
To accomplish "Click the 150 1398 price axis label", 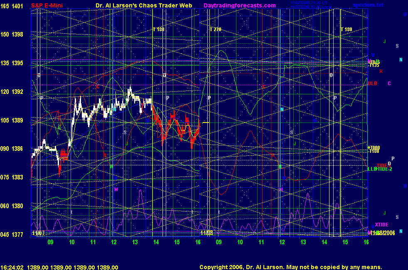I will pyautogui.click(x=12, y=34).
